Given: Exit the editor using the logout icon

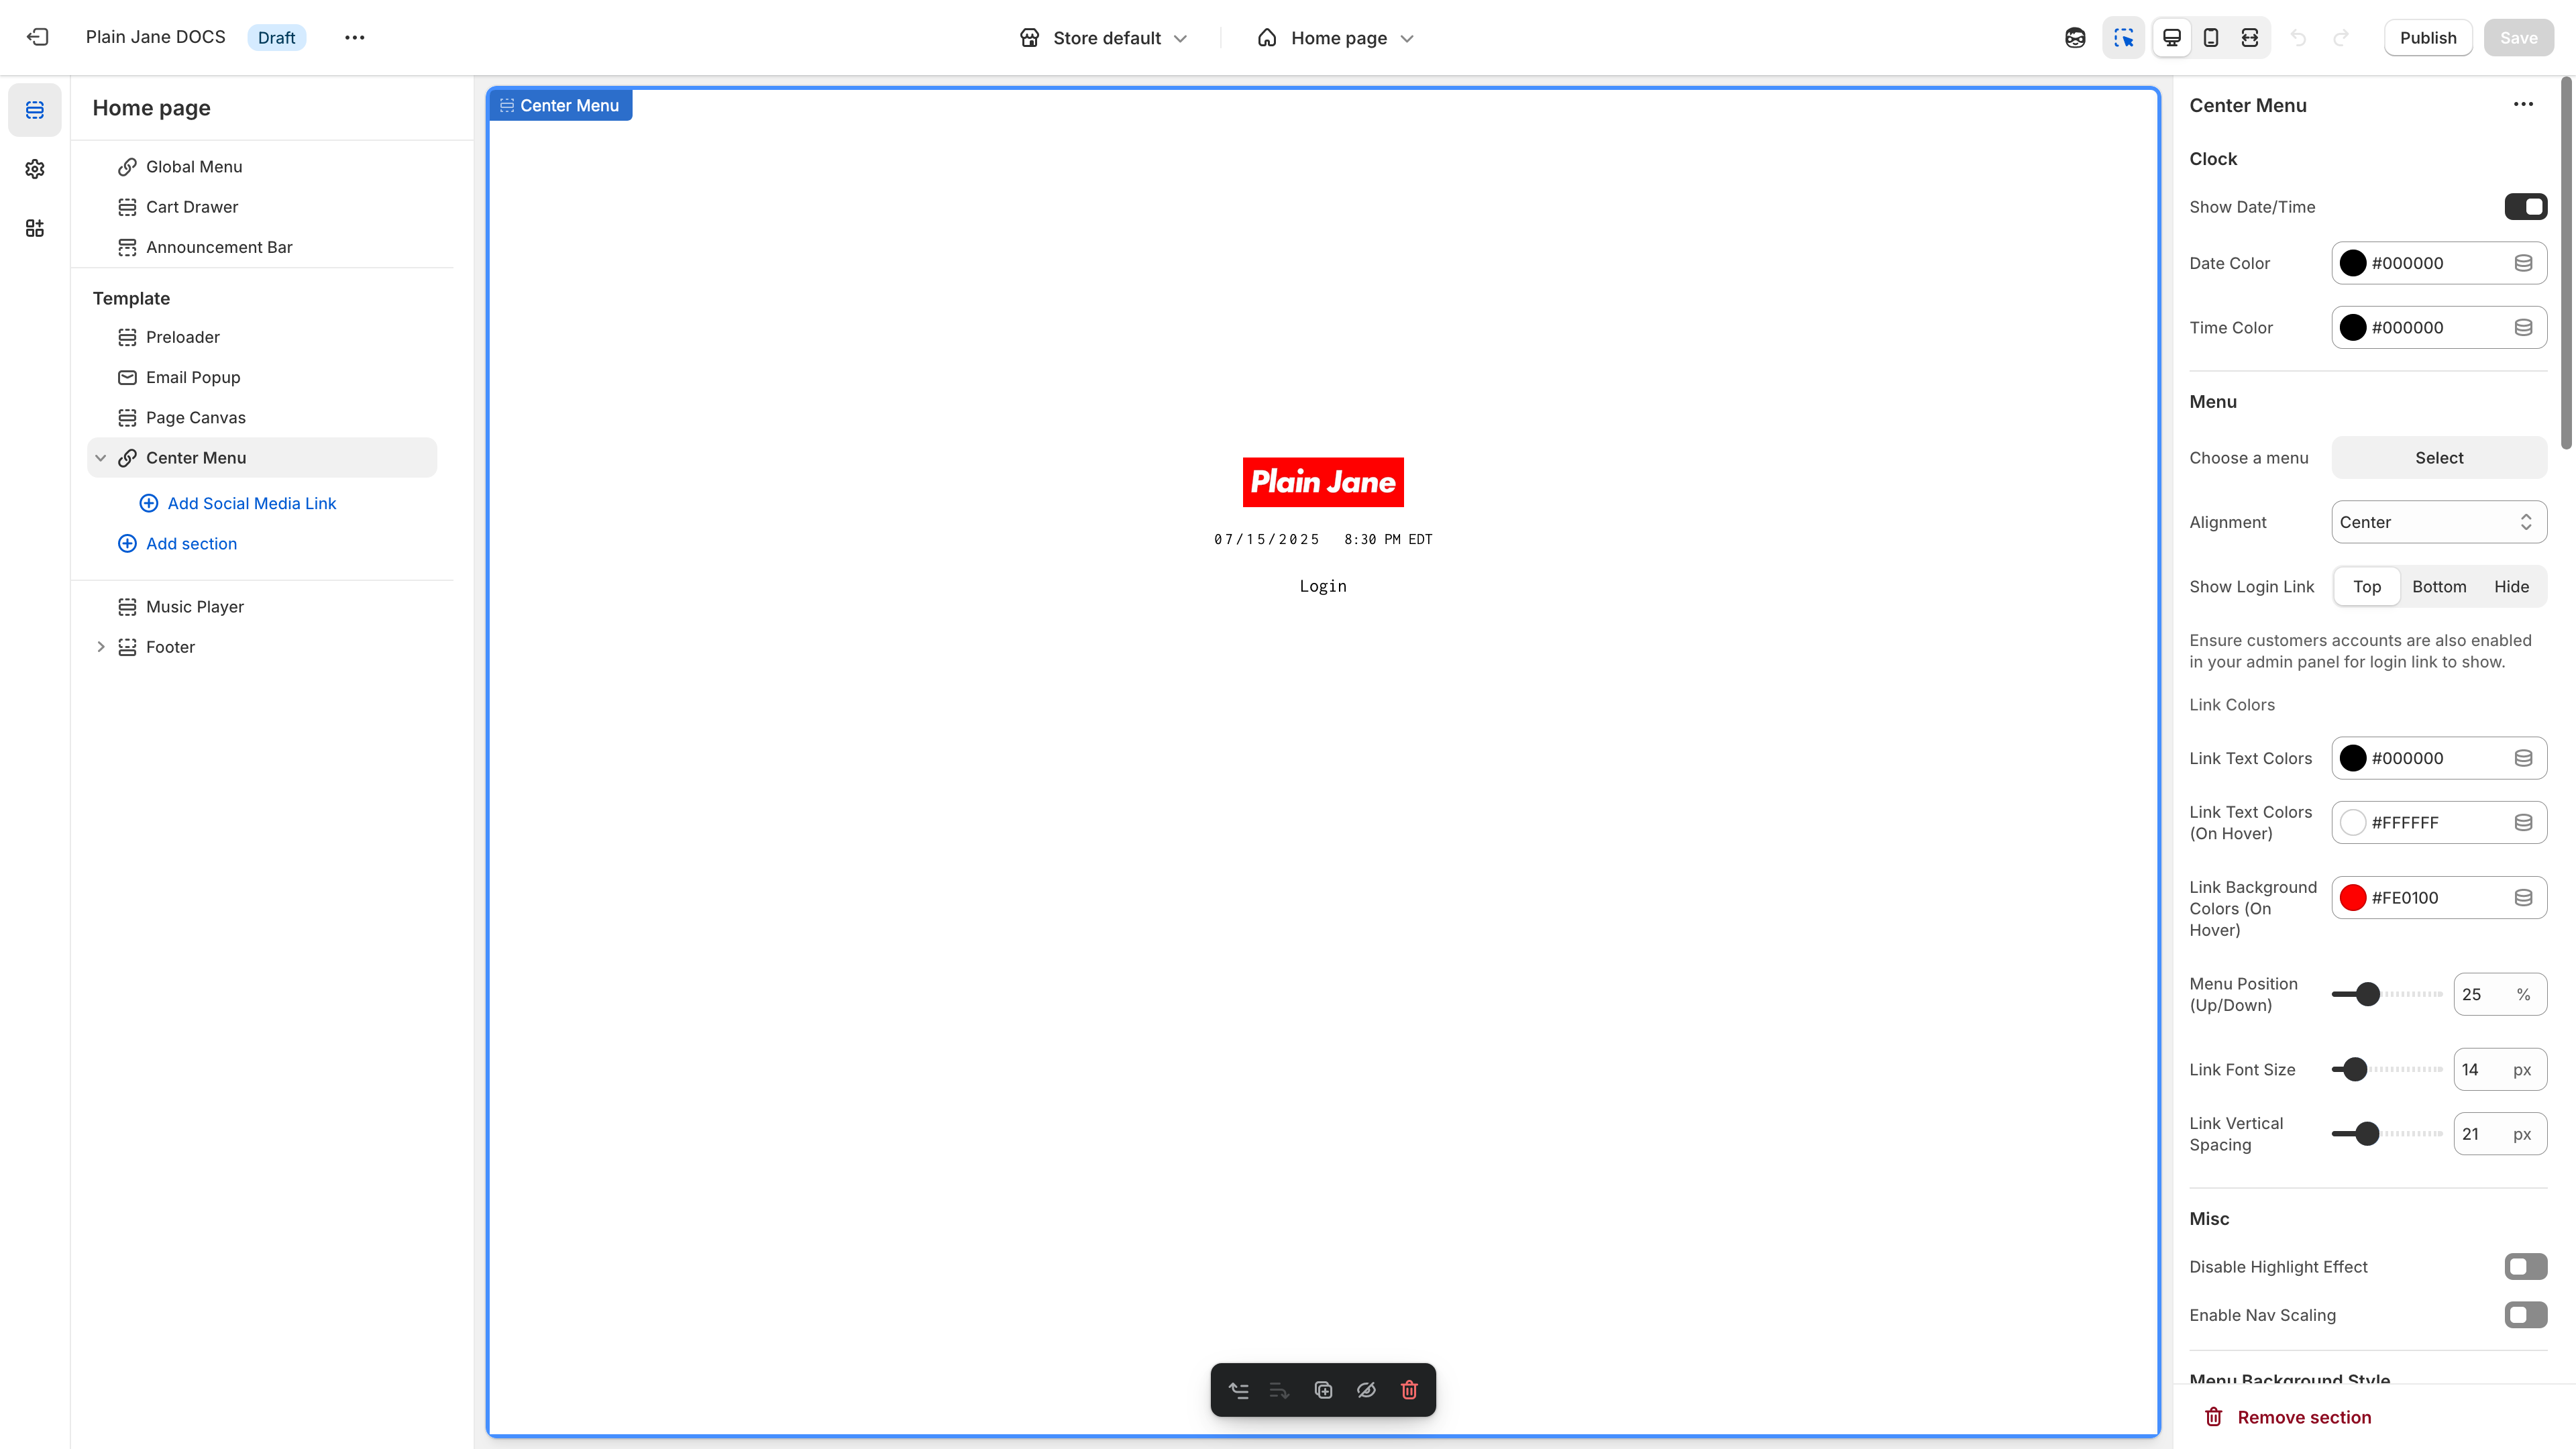Looking at the screenshot, I should 37,37.
